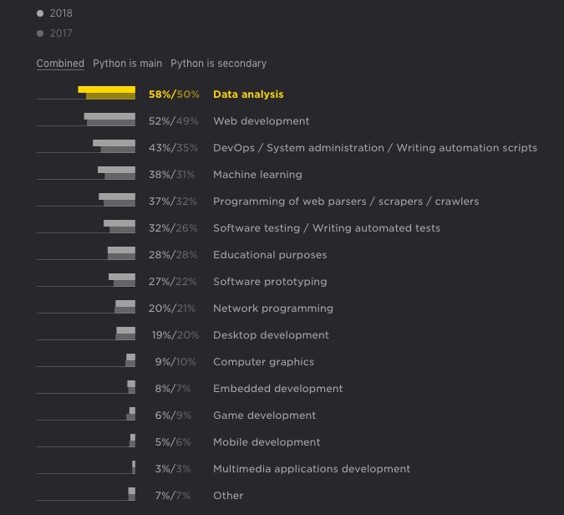Select the Embedded development bar
The height and width of the screenshot is (515, 564).
pos(131,387)
